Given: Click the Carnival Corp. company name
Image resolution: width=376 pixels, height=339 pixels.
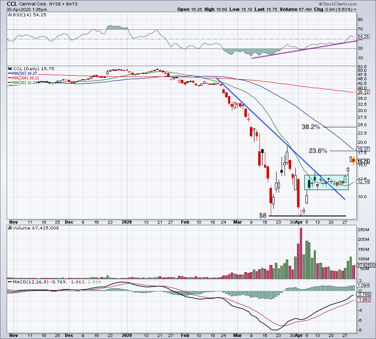Looking at the screenshot, I should pos(33,4).
